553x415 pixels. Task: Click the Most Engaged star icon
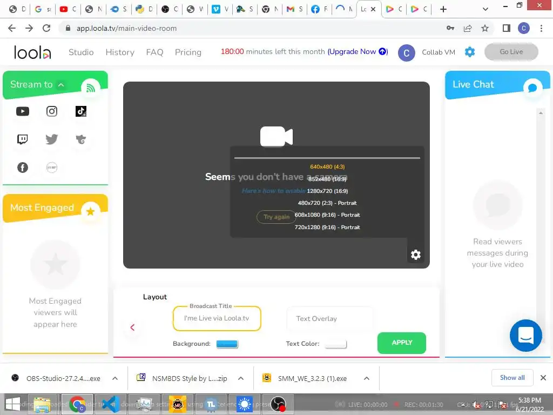(x=91, y=211)
